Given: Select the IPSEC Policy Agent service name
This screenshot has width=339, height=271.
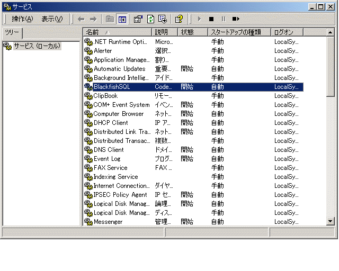Looking at the screenshot, I should (120, 195).
